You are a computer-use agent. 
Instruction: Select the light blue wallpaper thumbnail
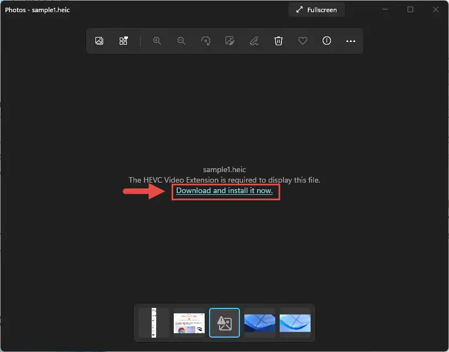coord(295,323)
